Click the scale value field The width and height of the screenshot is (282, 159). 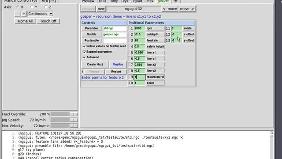(140, 83)
